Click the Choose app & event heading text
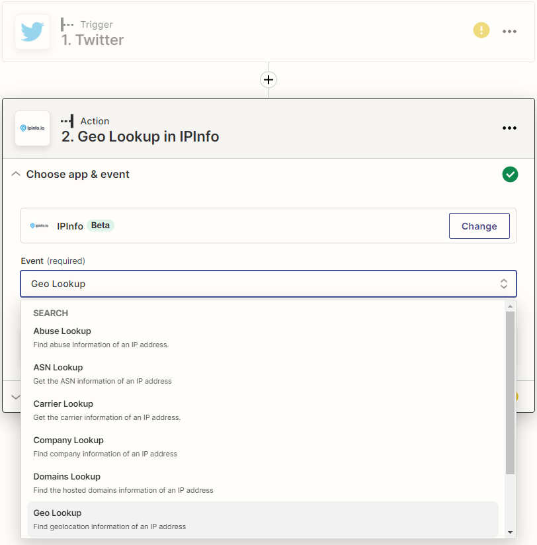The width and height of the screenshot is (537, 545). point(77,174)
